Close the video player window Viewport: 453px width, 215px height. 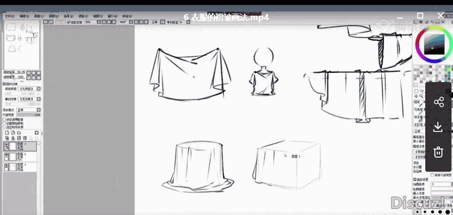(x=440, y=15)
